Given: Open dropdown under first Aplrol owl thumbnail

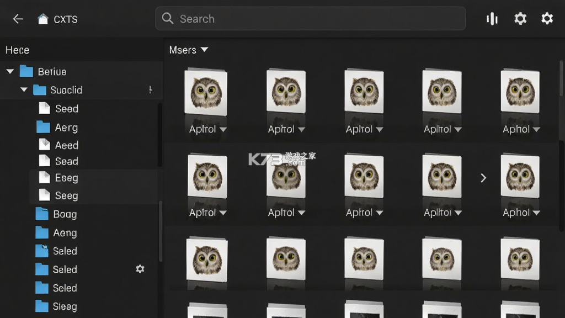Looking at the screenshot, I should [223, 129].
